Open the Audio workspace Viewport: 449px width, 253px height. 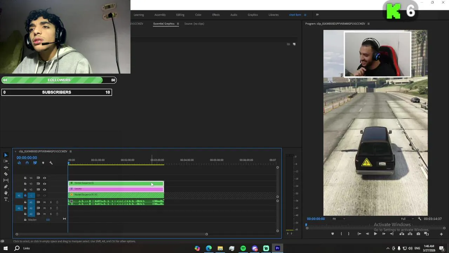pyautogui.click(x=234, y=15)
